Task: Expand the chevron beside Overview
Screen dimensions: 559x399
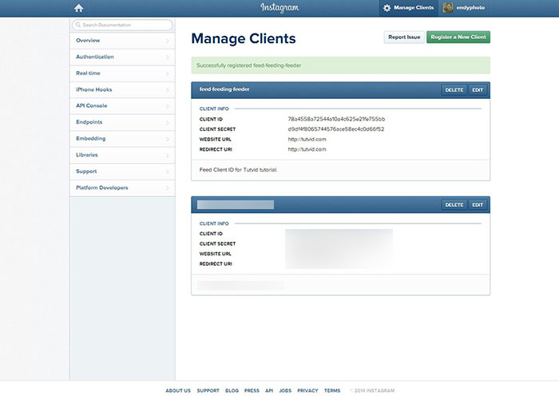Action: pyautogui.click(x=168, y=41)
